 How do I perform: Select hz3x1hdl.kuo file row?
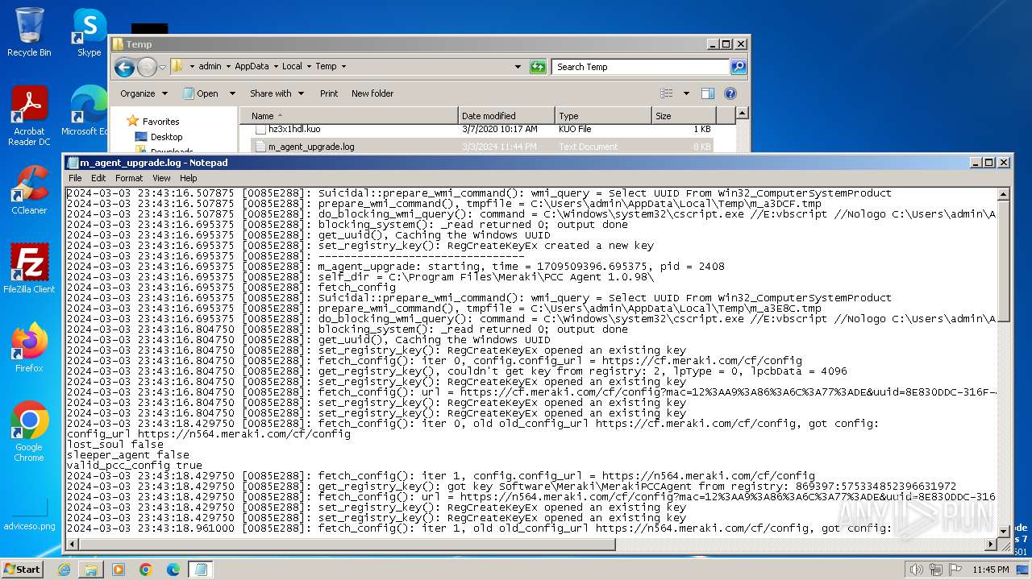tap(482, 129)
